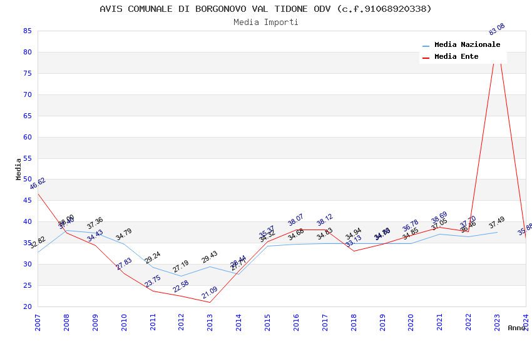Select year 2013 on the x-axis
The image size is (532, 344).
(210, 322)
